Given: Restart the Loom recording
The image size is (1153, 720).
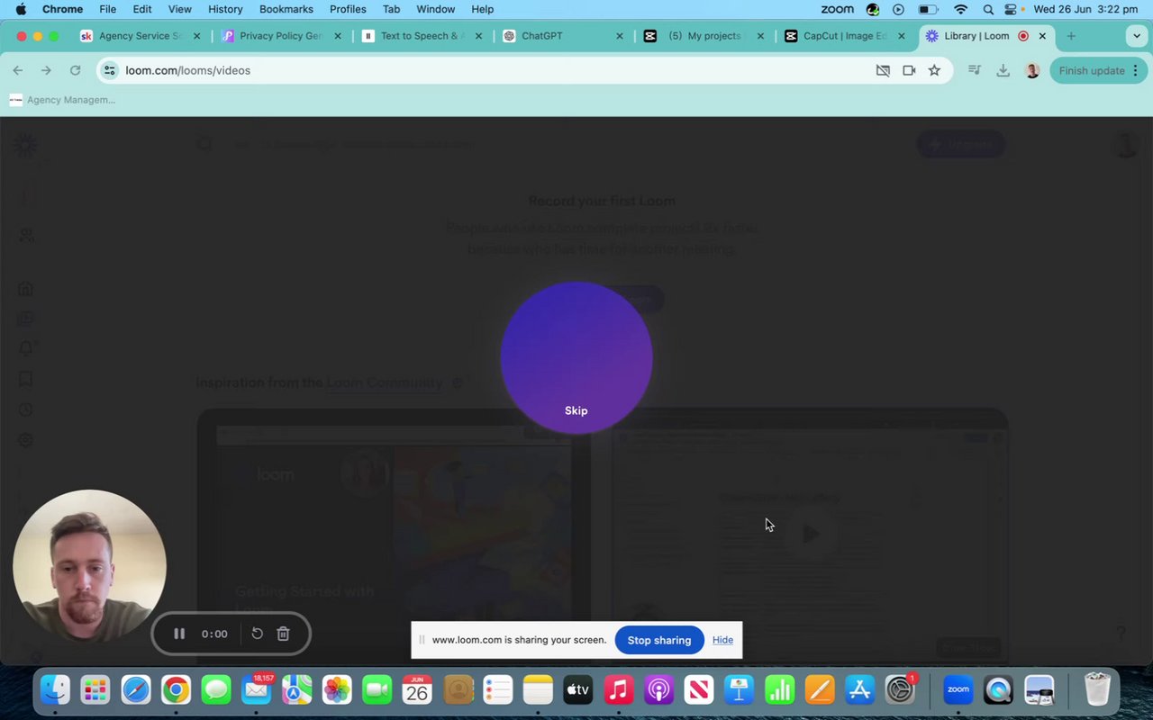Looking at the screenshot, I should 257,634.
